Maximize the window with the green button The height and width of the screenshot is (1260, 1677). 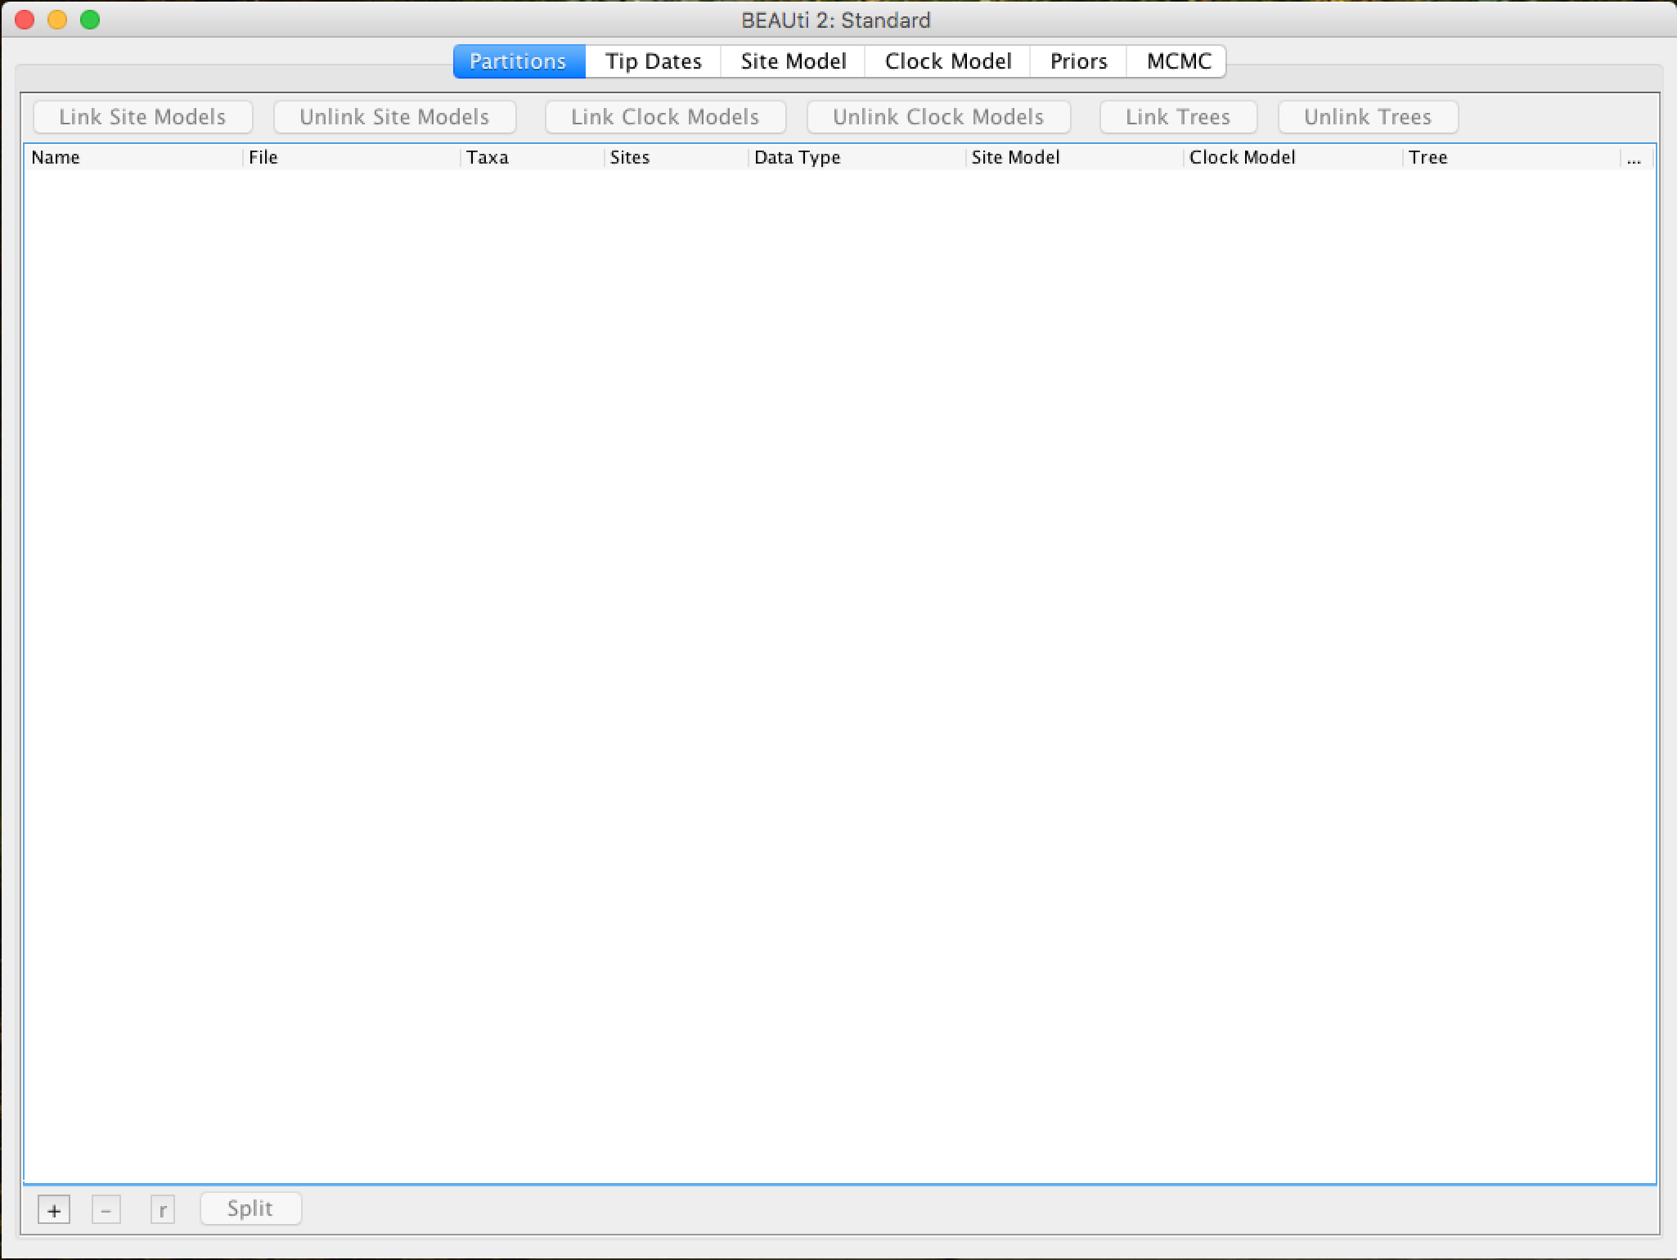(x=90, y=20)
